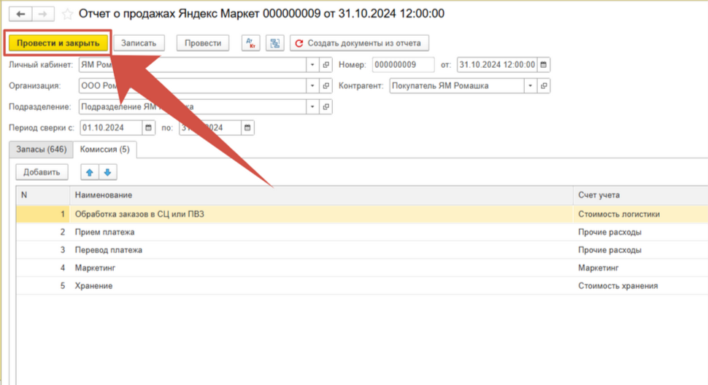The image size is (708, 385).
Task: Open calendar for document date field
Action: pos(544,65)
